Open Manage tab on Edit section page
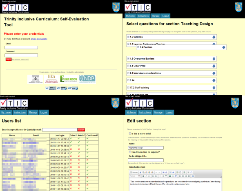This screenshot has height=191, width=245. pos(158,112)
